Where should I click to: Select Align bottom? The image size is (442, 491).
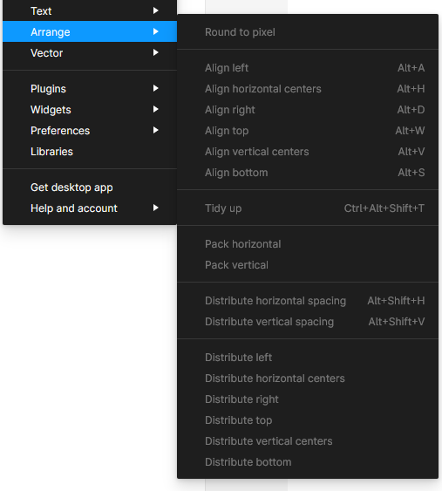click(308, 173)
